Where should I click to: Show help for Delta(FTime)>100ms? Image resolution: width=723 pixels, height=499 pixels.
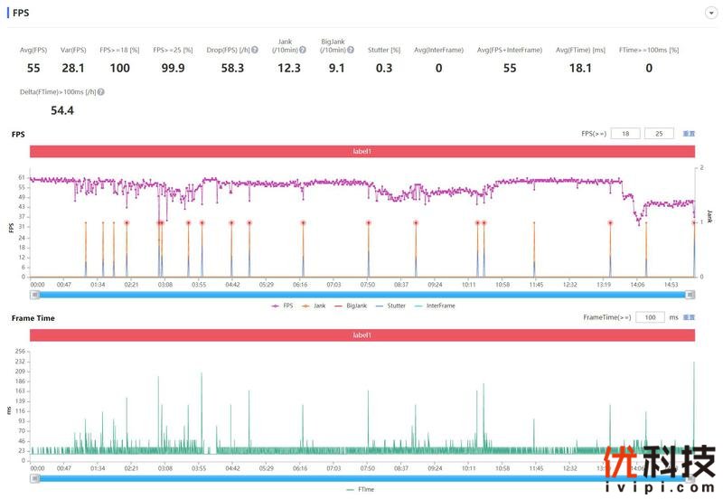click(x=100, y=91)
